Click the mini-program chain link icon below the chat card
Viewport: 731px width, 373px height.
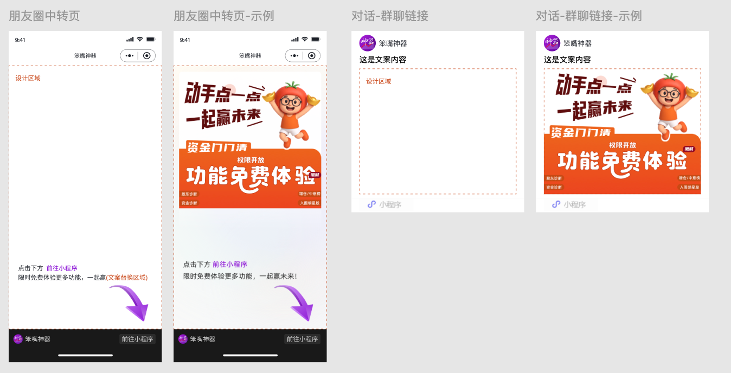[371, 204]
